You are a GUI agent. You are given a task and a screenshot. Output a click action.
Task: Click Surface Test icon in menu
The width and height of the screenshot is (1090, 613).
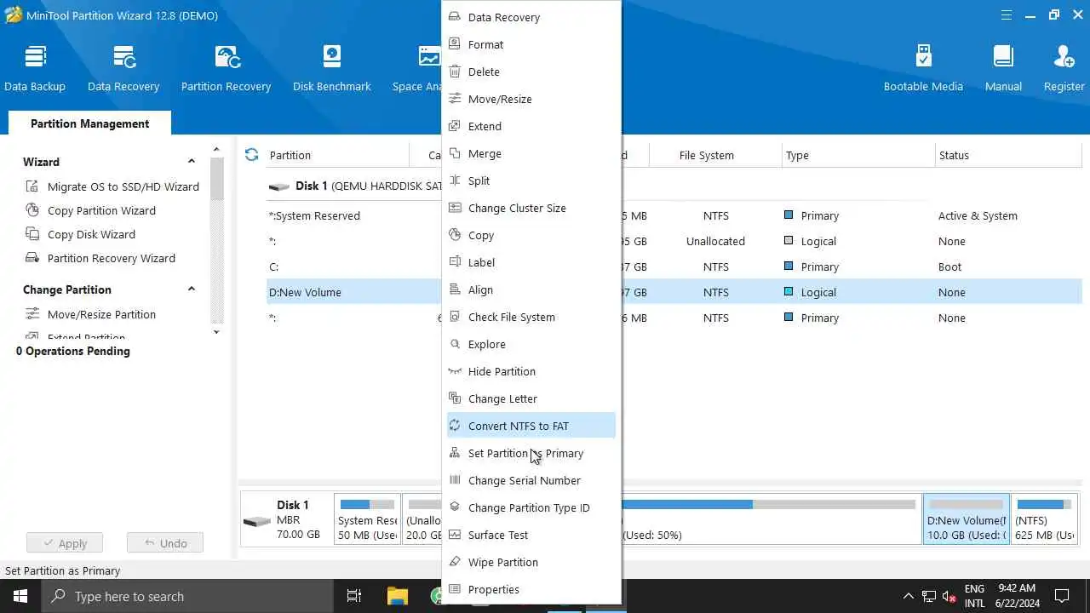coord(455,535)
